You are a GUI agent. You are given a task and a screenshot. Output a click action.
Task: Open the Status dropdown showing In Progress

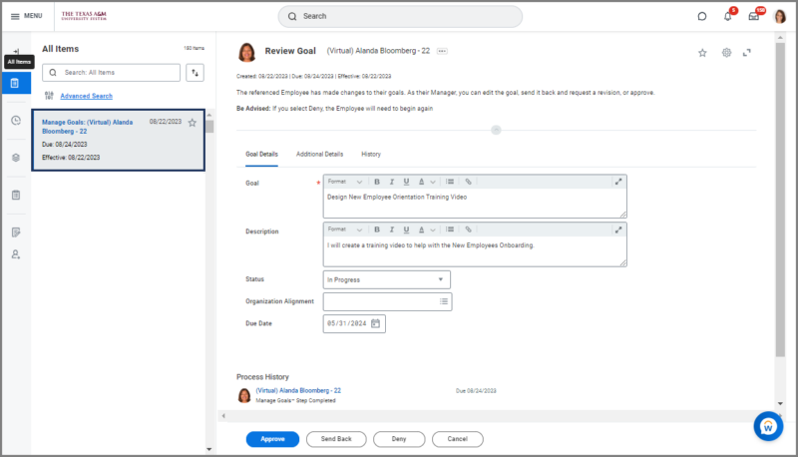tap(386, 280)
